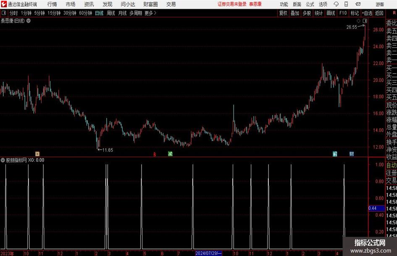397x256 pixels.
Task: Click the 证券交易未登录 login link
Action: [x=232, y=4]
